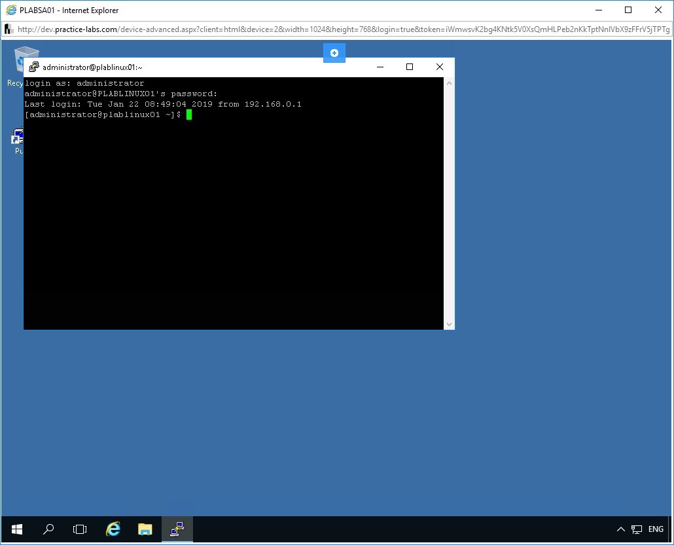Screen dimensions: 674x545
Task: Open the ENG input language selector
Action: 656,529
